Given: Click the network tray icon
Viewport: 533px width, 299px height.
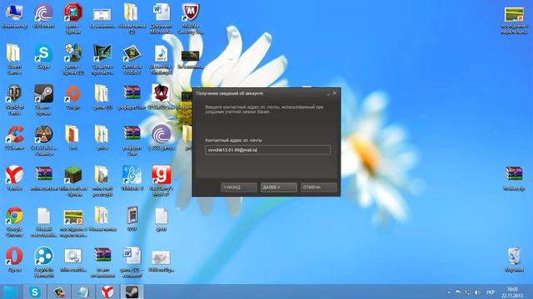Looking at the screenshot, I should [468, 292].
